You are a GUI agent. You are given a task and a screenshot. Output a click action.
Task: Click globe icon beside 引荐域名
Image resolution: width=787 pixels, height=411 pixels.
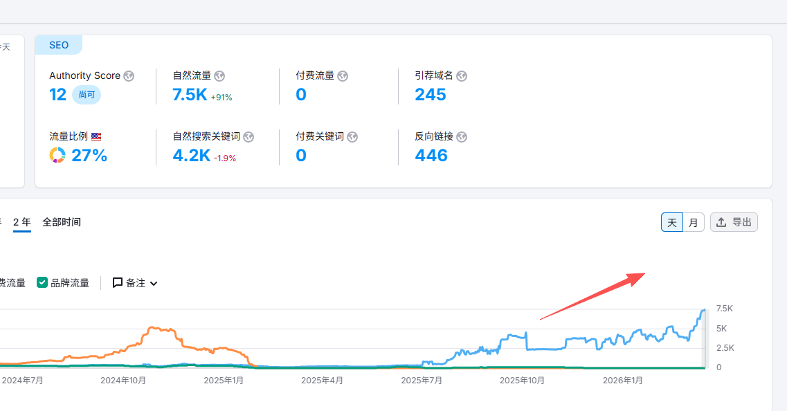(x=462, y=76)
